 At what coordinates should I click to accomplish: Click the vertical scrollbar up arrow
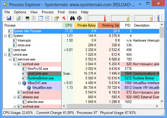162,25
